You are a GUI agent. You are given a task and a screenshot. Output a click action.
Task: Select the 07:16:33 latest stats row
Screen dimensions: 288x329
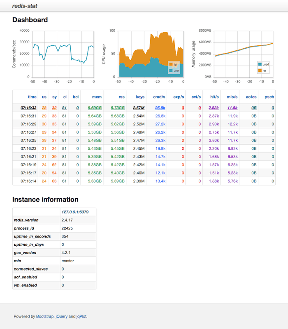[144, 108]
